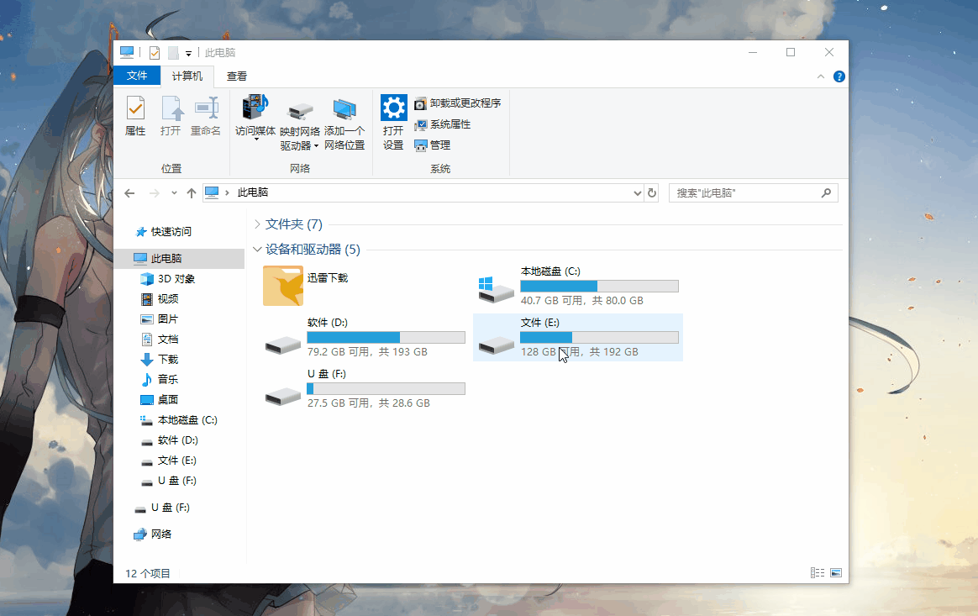Open the quick access toolbar customize dropdown
Screen dimensions: 978x616
click(189, 52)
